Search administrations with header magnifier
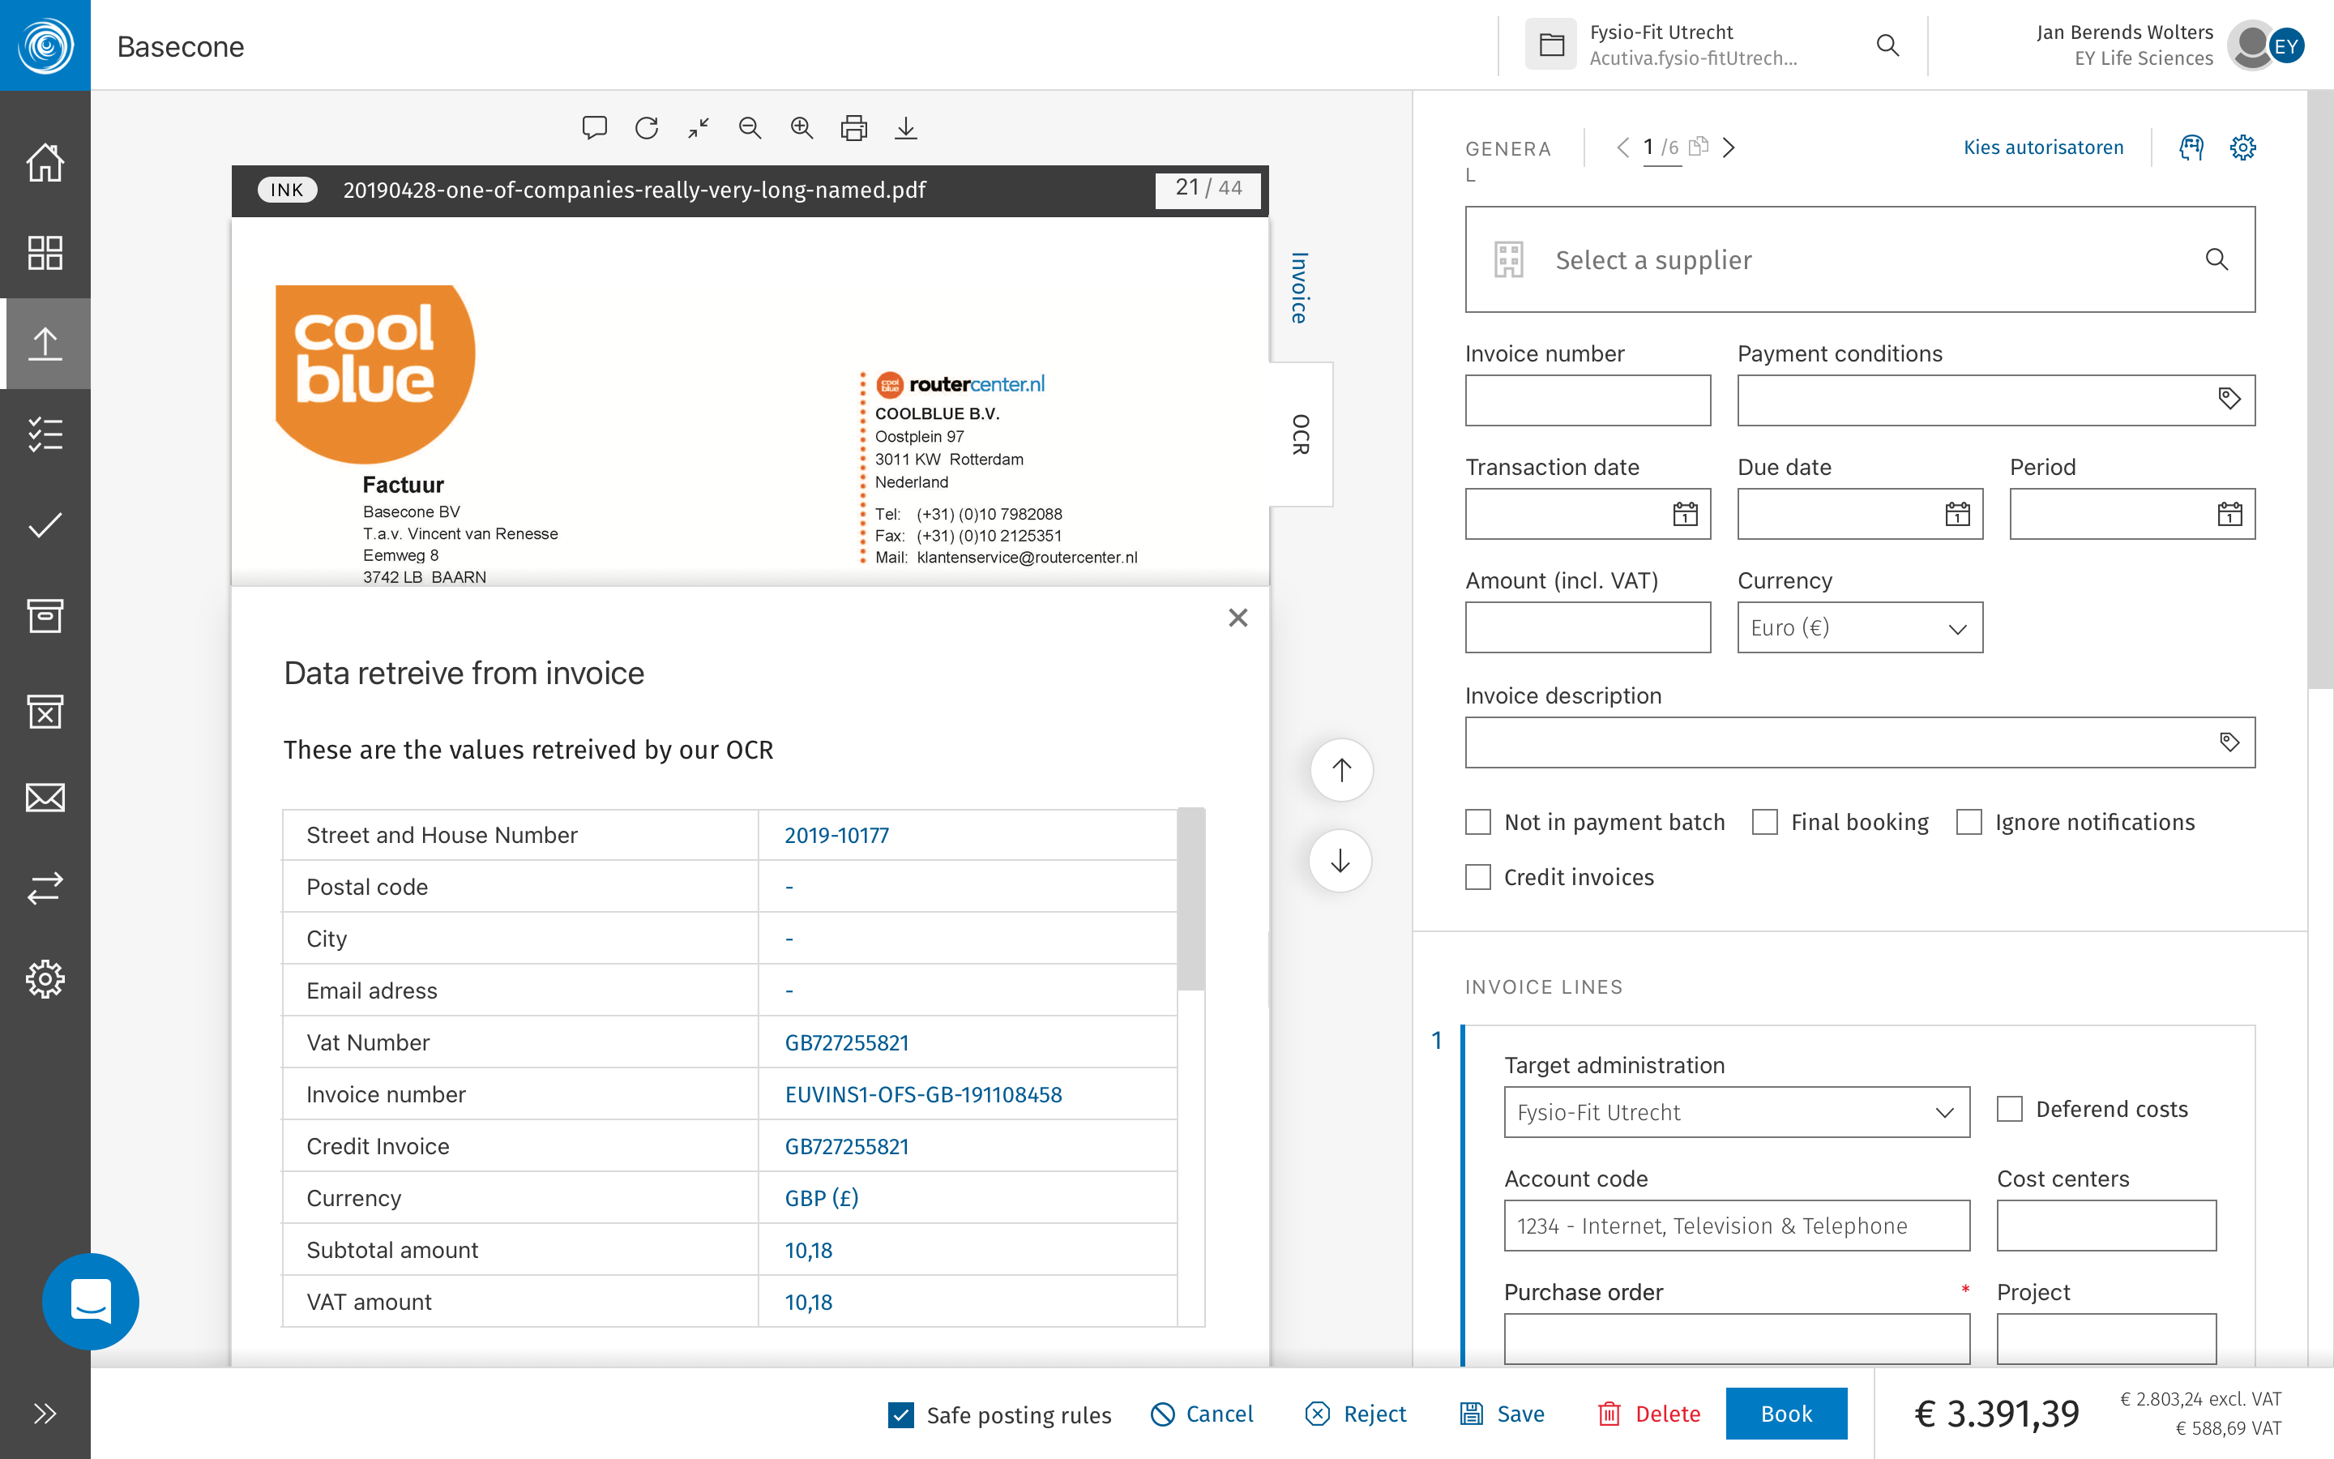Viewport: 2334px width, 1459px height. [x=1887, y=45]
